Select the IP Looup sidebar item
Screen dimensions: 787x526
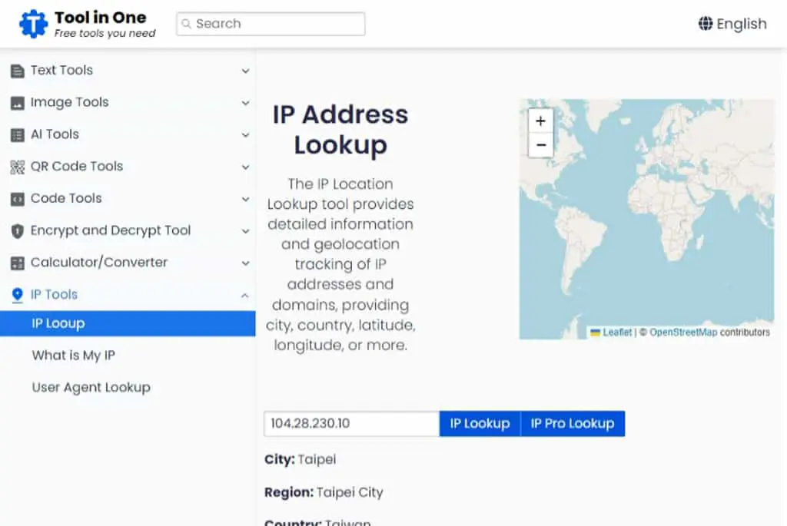(128, 323)
